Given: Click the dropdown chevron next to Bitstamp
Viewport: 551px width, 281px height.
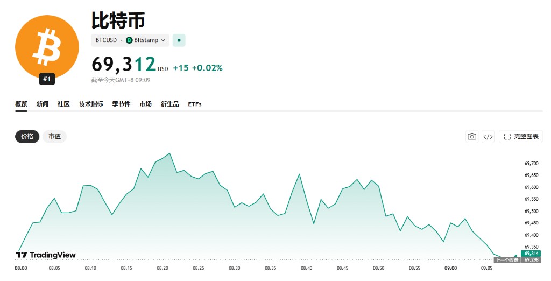Looking at the screenshot, I should pyautogui.click(x=163, y=40).
